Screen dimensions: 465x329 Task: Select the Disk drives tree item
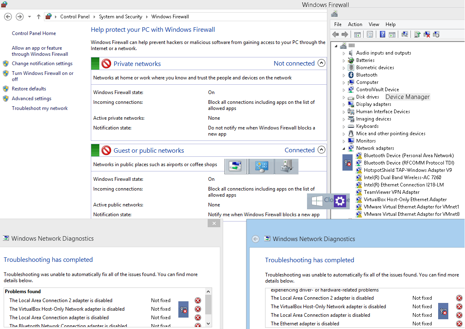point(367,97)
